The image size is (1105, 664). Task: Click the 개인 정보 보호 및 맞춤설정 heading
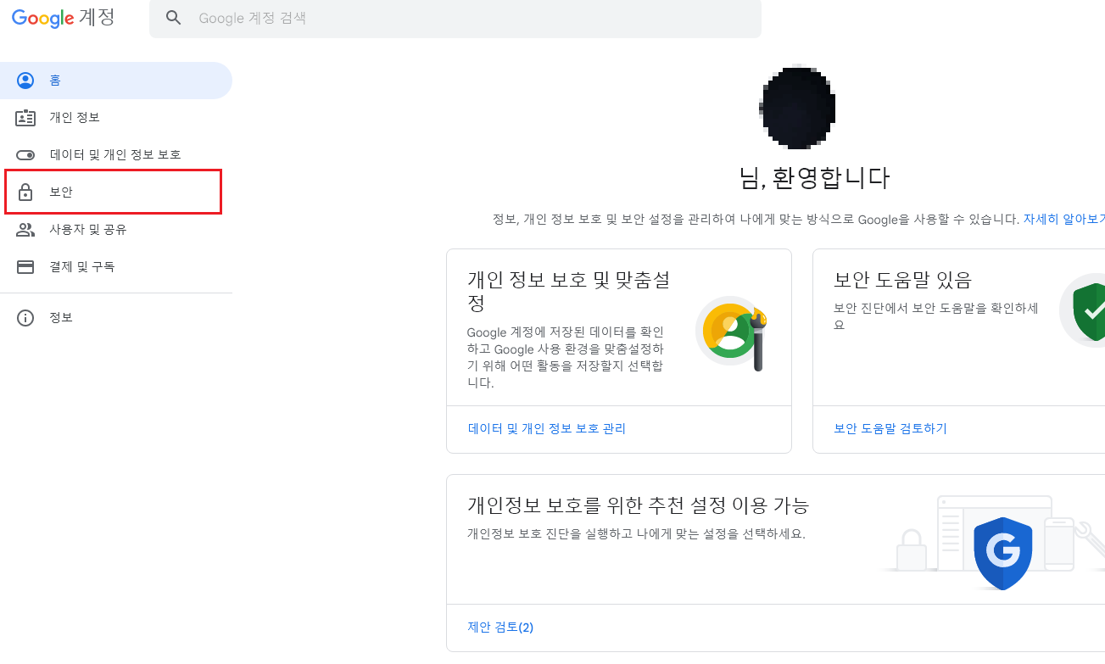pos(569,291)
